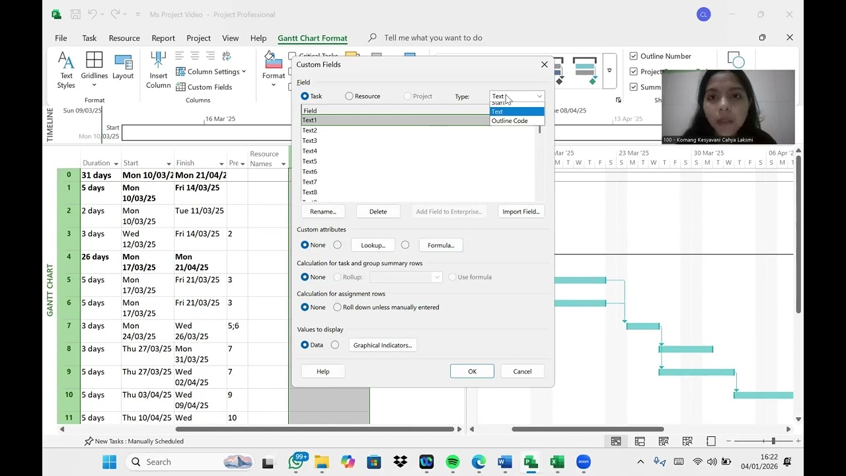The width and height of the screenshot is (846, 476).
Task: Toggle the wrap text icon
Action: (227, 56)
